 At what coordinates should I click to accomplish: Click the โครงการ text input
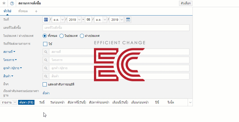point(119,60)
